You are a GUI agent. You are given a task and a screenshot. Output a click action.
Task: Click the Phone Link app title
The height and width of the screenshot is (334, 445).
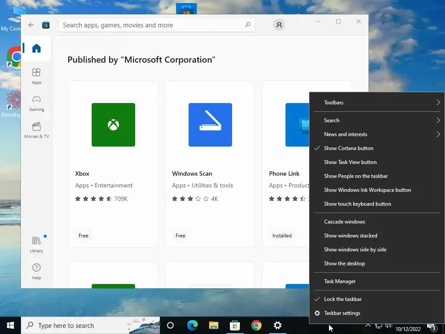click(x=284, y=174)
